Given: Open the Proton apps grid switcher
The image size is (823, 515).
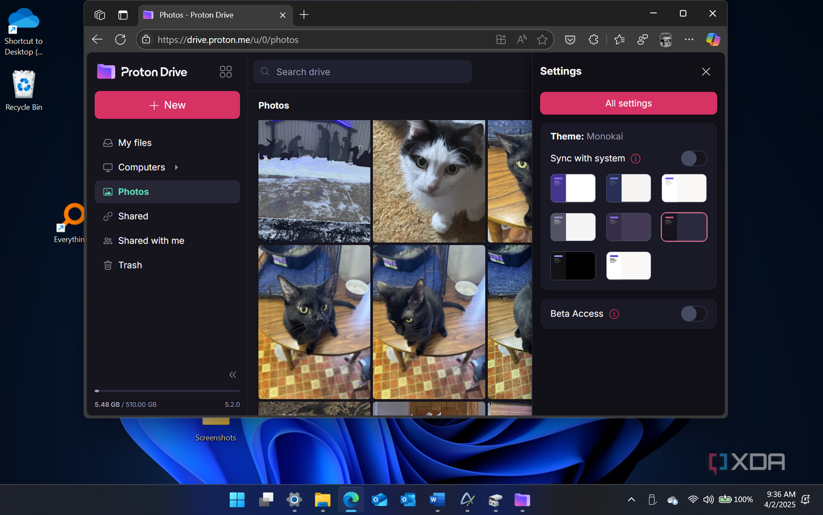Looking at the screenshot, I should (x=226, y=72).
